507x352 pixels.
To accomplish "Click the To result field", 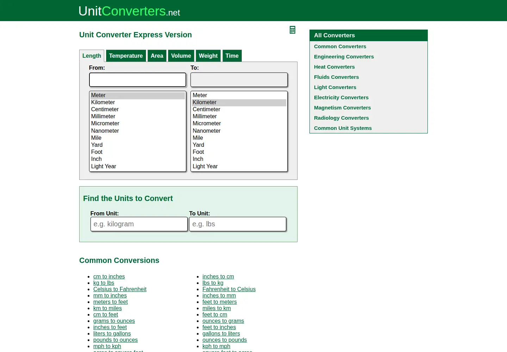I will [x=239, y=80].
